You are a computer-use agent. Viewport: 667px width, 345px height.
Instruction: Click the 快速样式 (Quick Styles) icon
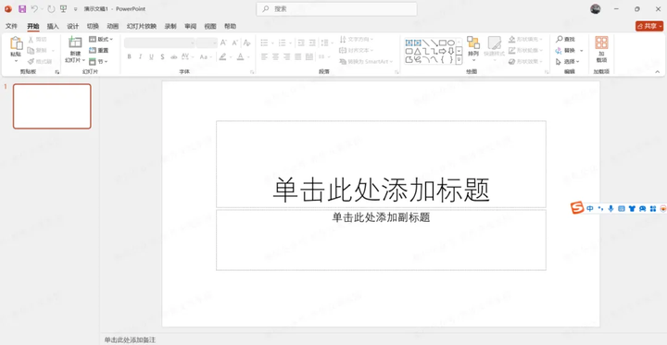click(494, 43)
